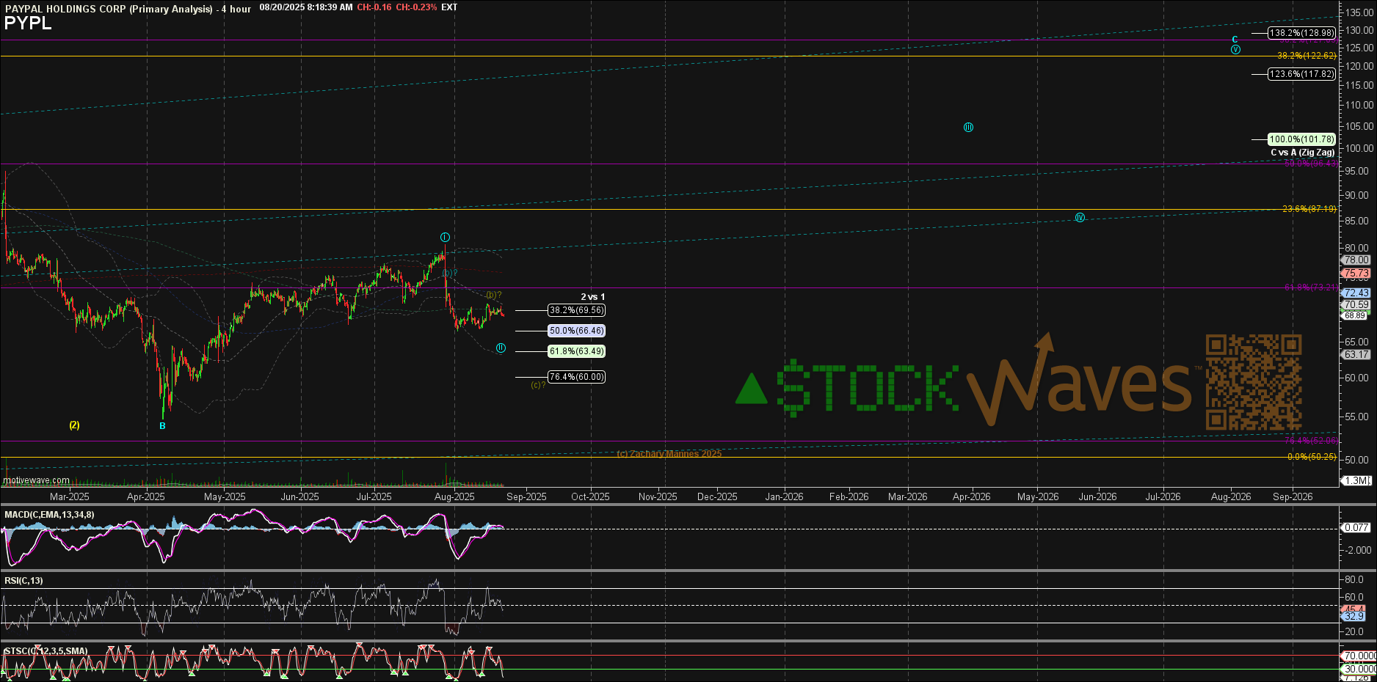Click the purple 61.8%(73.21) level label
1377x682 pixels.
(x=1311, y=287)
